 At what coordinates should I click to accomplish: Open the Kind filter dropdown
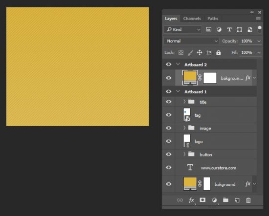(183, 29)
